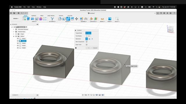Screen dimensions: 186x104
Task: Select Body4 in the browser tree
Action: (24, 43)
